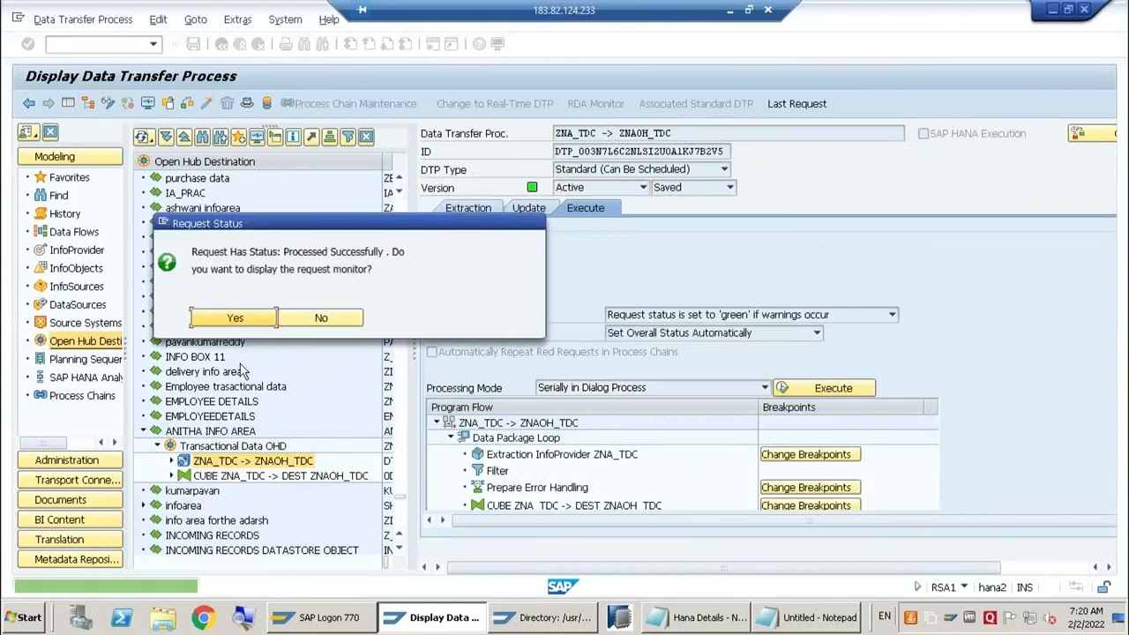Open the Administration section button
This screenshot has height=635, width=1129.
[x=68, y=460]
